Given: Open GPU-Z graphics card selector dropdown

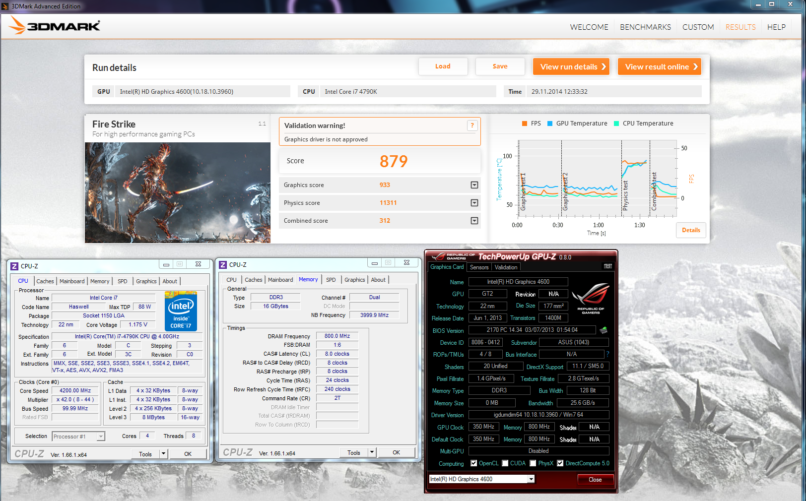Looking at the screenshot, I should [x=531, y=479].
